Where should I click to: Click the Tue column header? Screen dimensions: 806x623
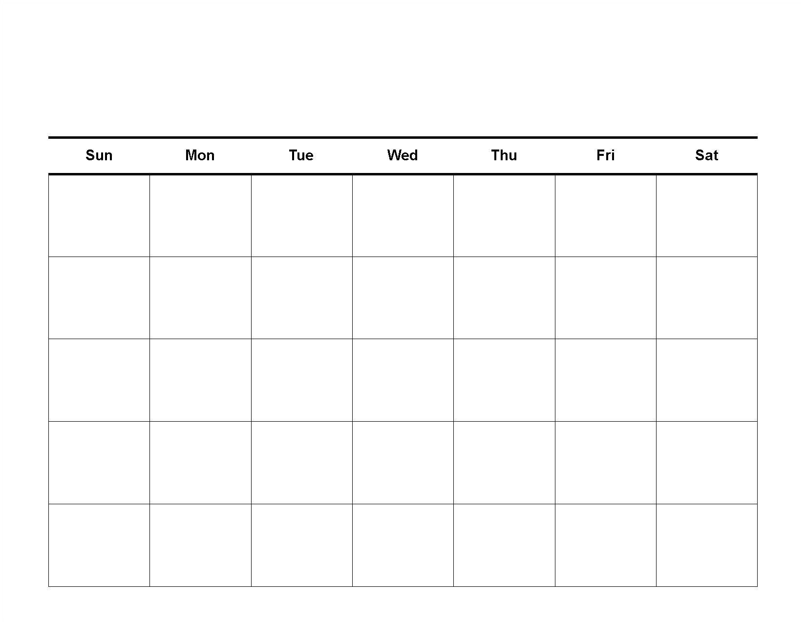point(301,155)
